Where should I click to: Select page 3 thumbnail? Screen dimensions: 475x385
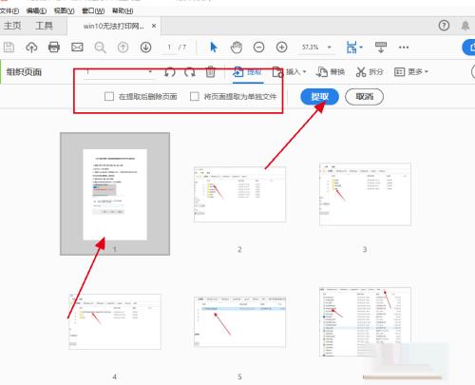tap(365, 194)
